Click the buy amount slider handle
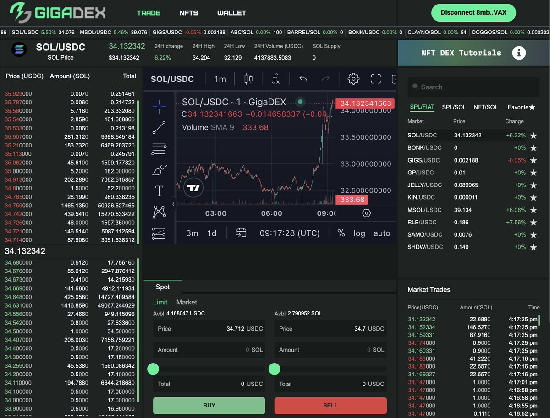The height and width of the screenshot is (418, 550). click(x=153, y=369)
